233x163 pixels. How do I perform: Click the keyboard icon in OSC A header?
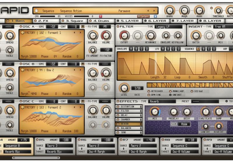[83, 27]
